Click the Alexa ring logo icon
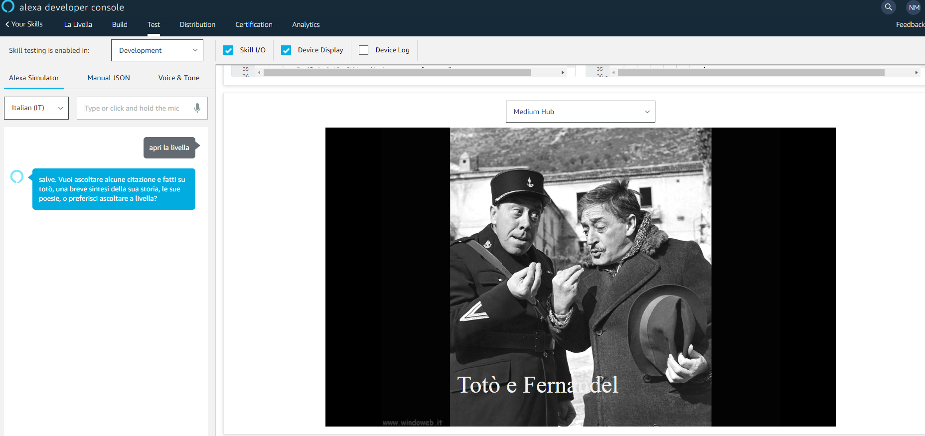 pyautogui.click(x=8, y=6)
